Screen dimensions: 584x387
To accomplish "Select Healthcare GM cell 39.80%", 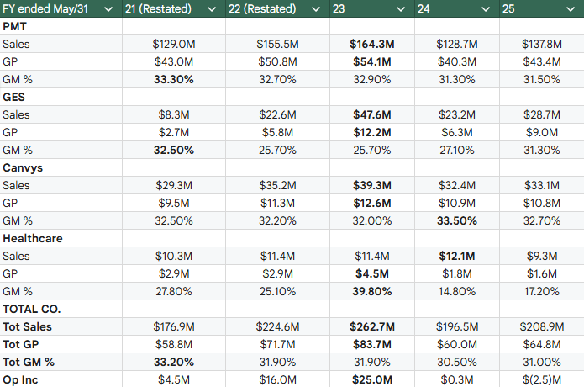I will click(x=372, y=291).
